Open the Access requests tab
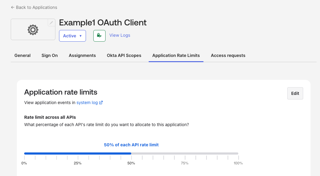The height and width of the screenshot is (176, 320). (228, 55)
